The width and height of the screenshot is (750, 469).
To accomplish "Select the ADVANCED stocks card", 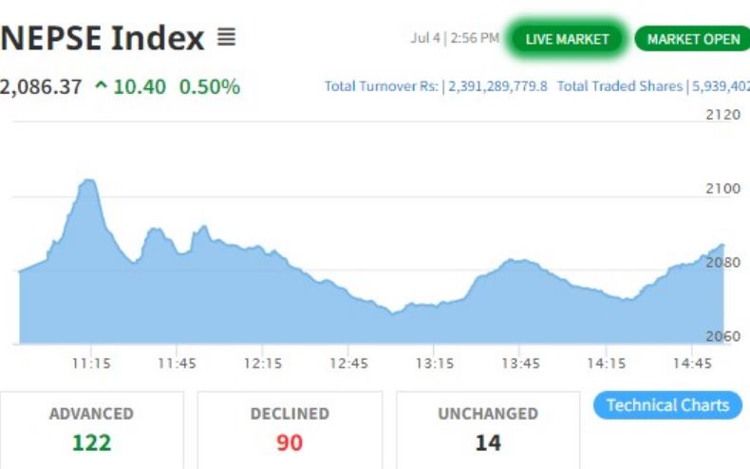I will point(91,429).
